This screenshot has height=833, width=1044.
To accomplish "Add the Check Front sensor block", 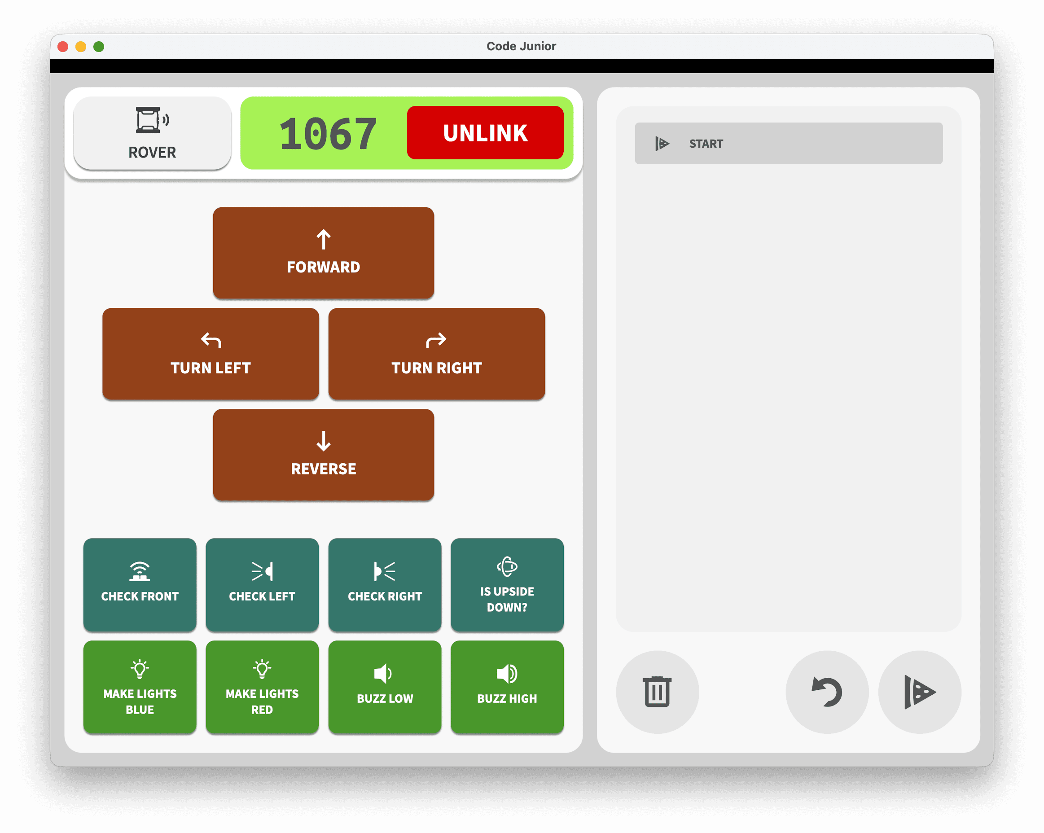I will [140, 584].
